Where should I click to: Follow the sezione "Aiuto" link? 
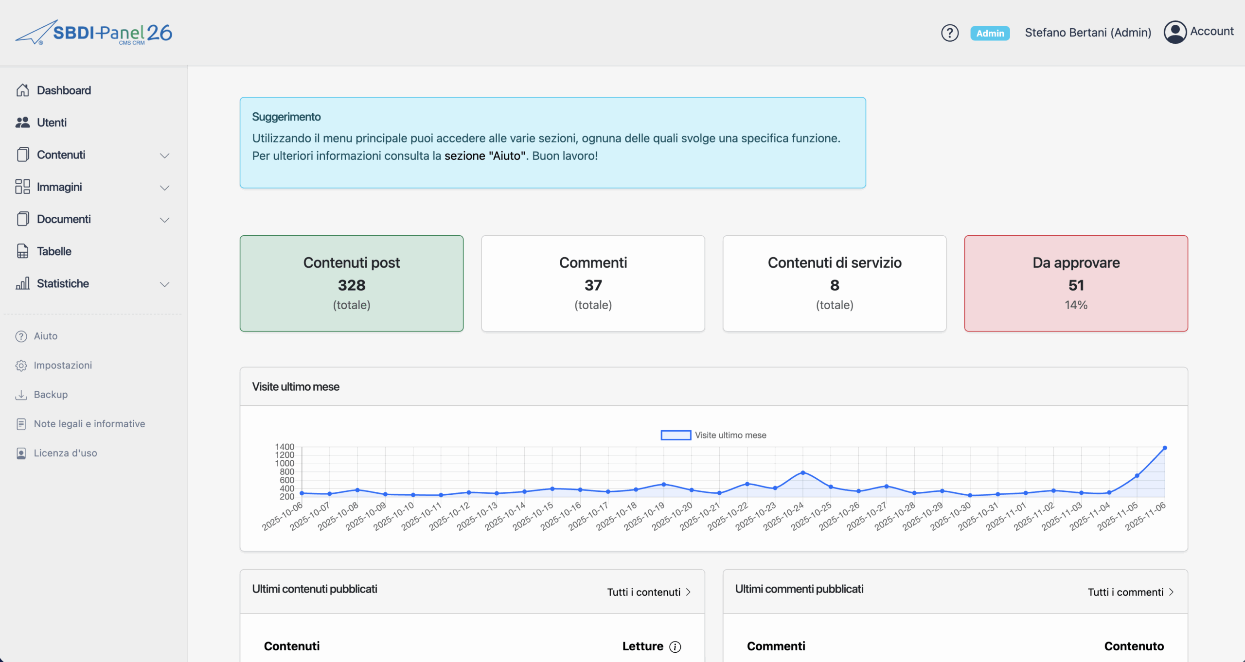(x=485, y=156)
